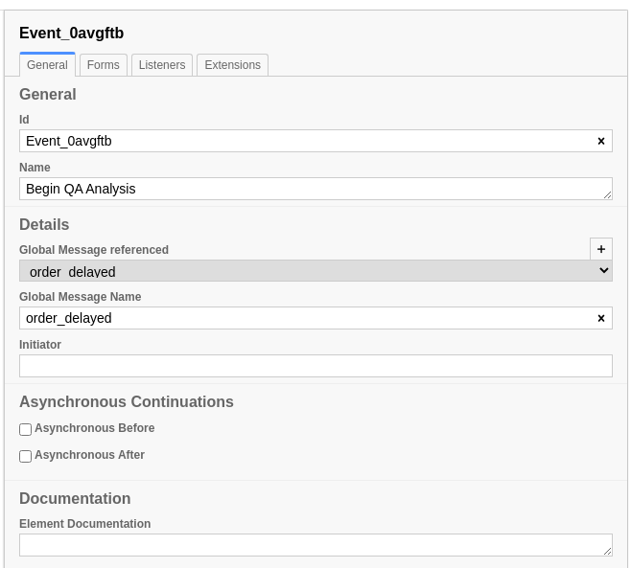Grab the Name field resize handle
This screenshot has width=631, height=568.
click(608, 195)
